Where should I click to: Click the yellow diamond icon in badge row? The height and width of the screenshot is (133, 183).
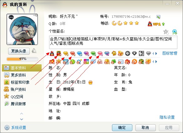[66, 54]
